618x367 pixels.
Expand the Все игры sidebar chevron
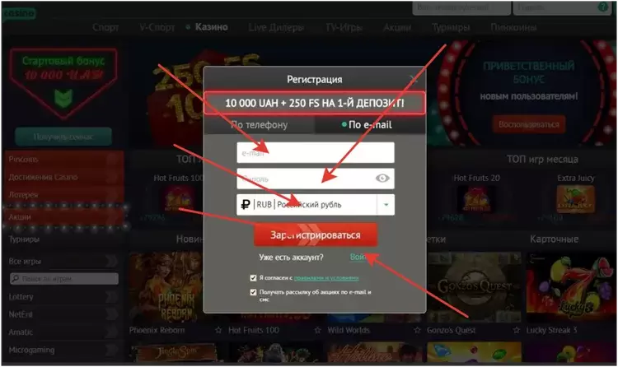tap(111, 261)
